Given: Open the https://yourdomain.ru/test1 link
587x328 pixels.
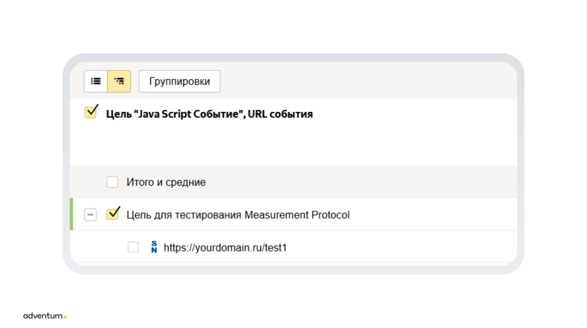Looking at the screenshot, I should (225, 247).
